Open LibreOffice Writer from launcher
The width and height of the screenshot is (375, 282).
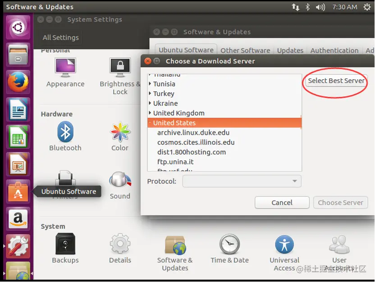click(x=18, y=109)
